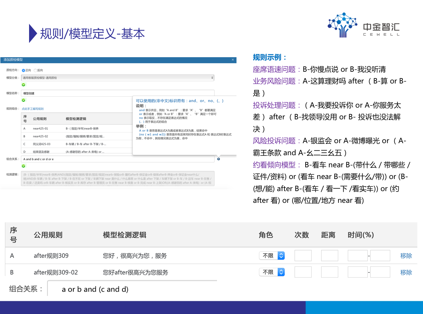This screenshot has height=314, width=423.
Task: Click the CEWELL 中金智汇 logo
Action: (x=364, y=26)
